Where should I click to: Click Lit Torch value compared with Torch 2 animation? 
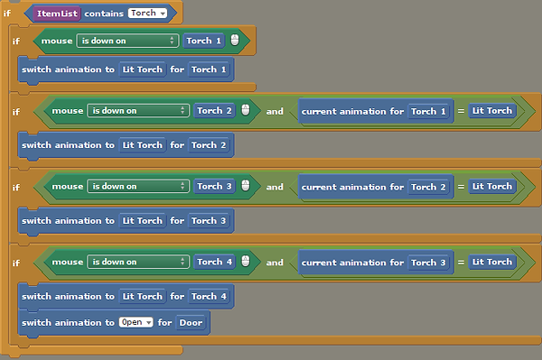pos(492,187)
